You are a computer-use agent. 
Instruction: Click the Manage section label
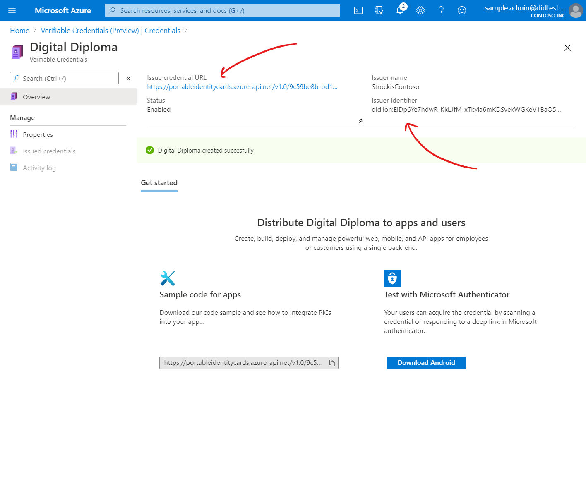pos(22,118)
